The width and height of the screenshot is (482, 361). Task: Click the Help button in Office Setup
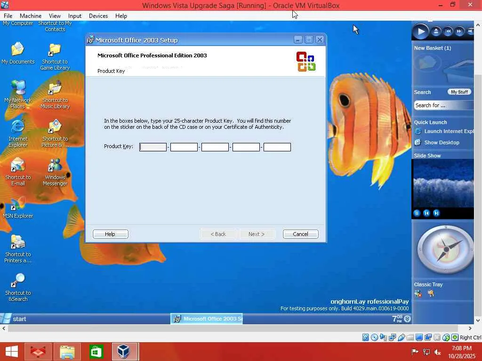coord(110,234)
